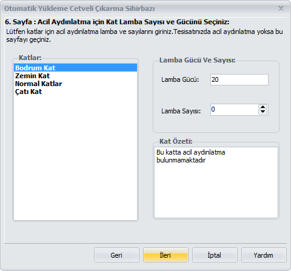Image resolution: width=291 pixels, height=271 pixels.
Task: Click the Kat Özeti group heading
Action: (x=176, y=141)
